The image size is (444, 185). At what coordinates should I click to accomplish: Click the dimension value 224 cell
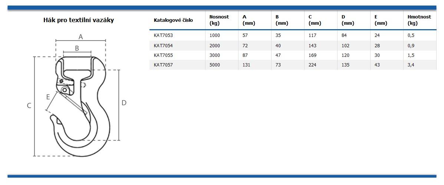[313, 65]
